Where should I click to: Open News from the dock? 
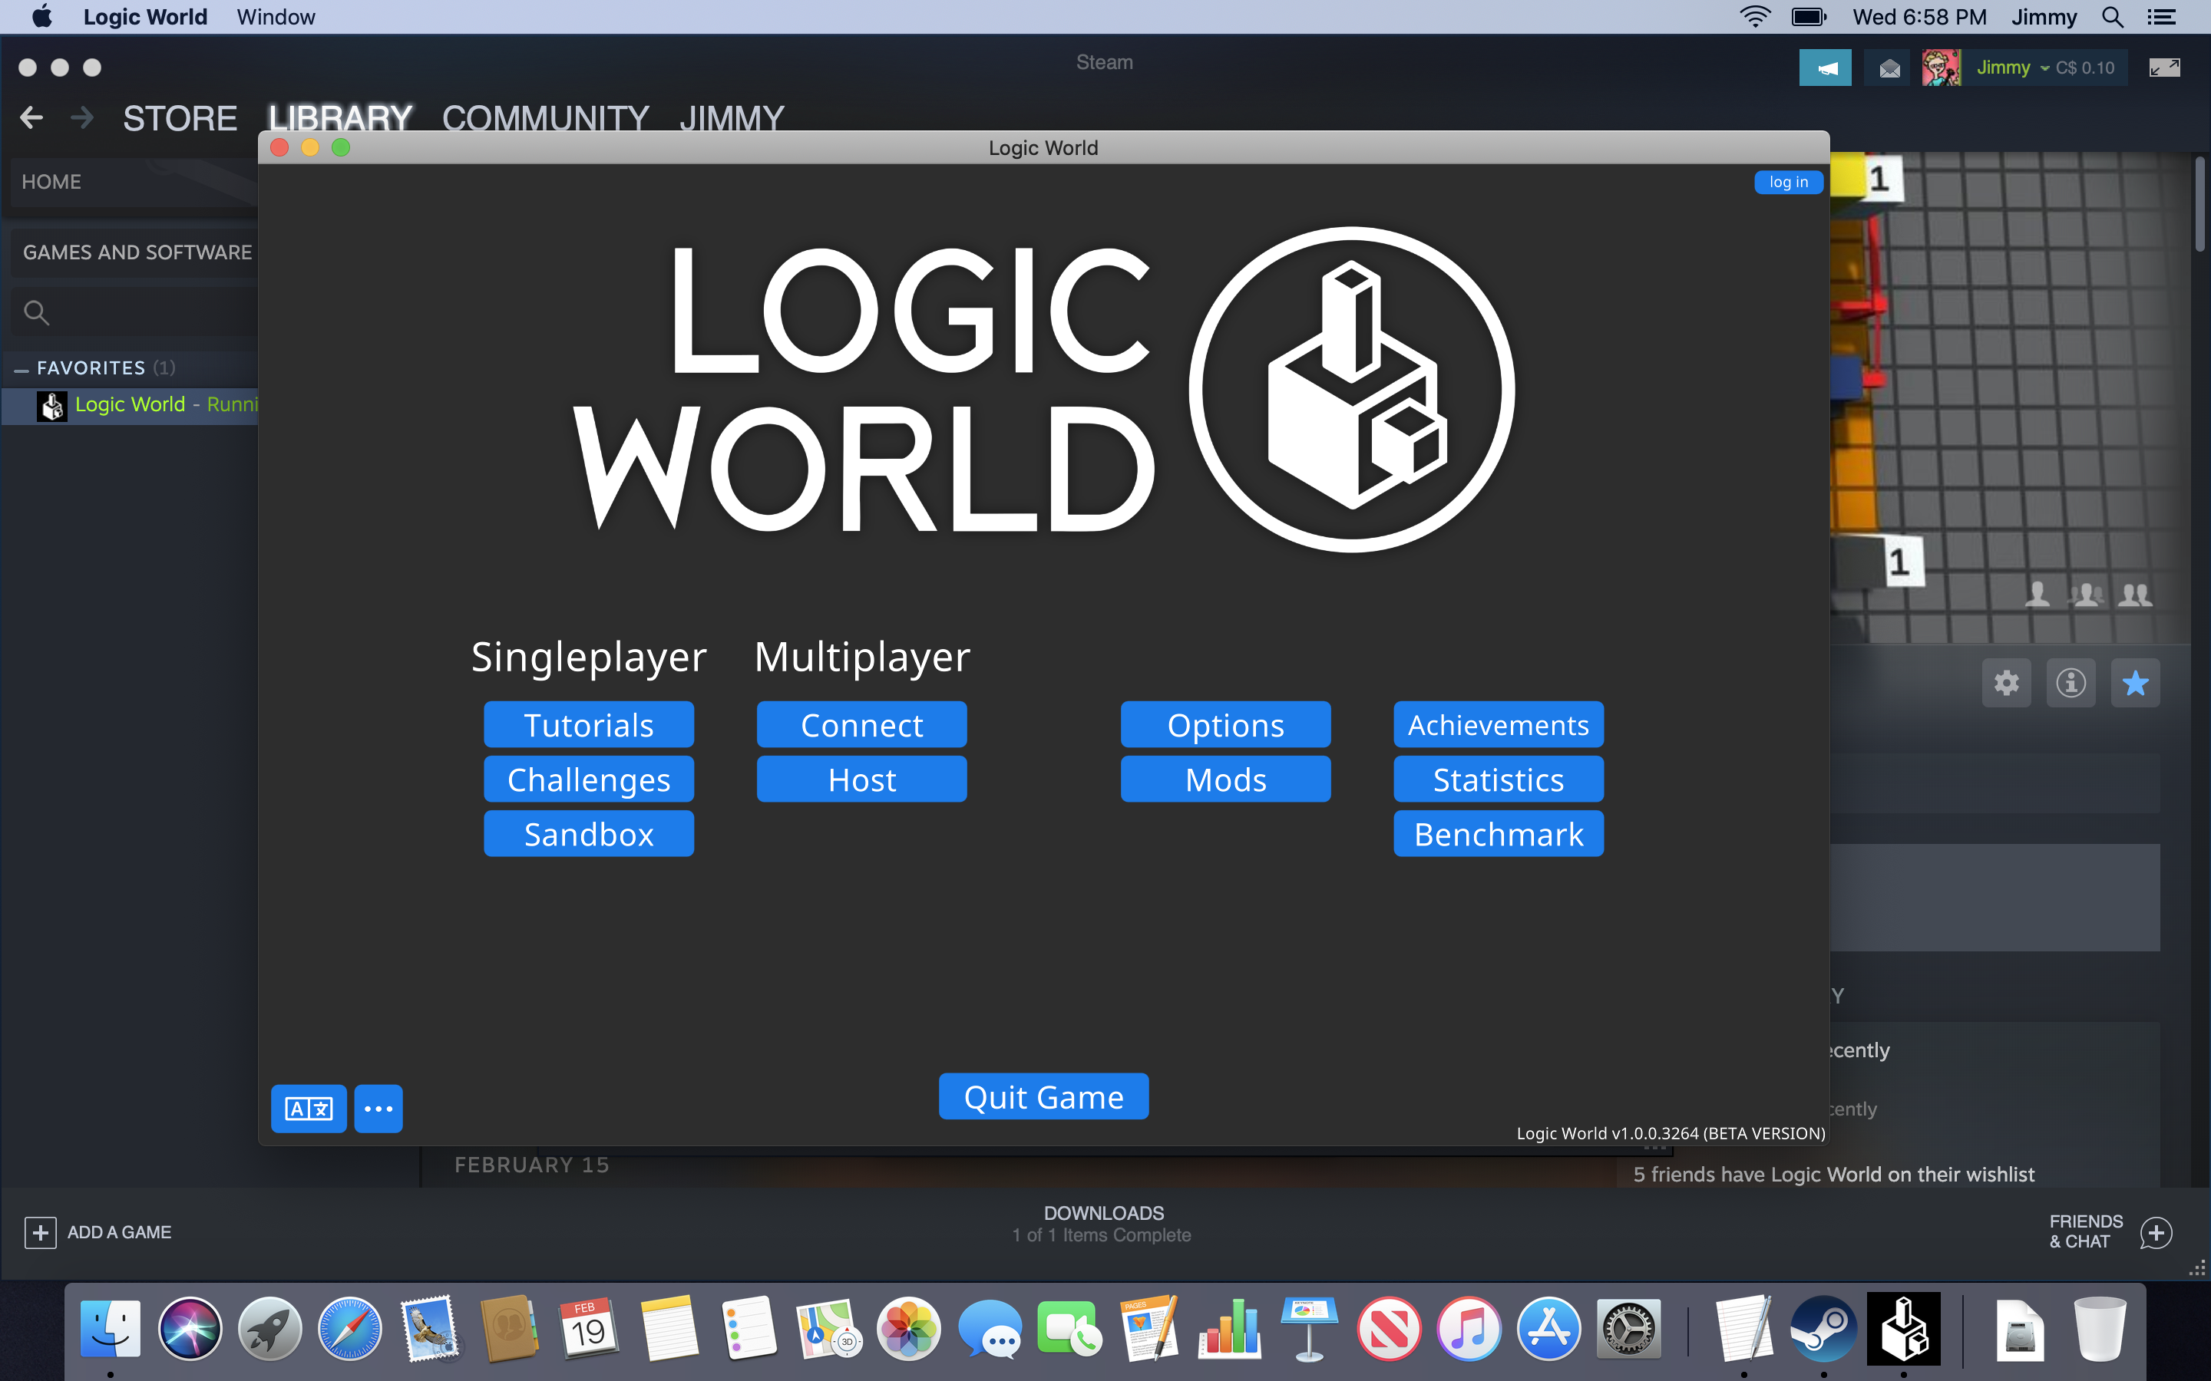click(x=1389, y=1328)
